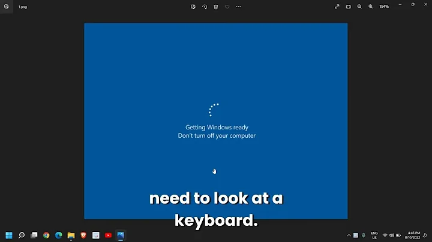Launch Google Chrome from the taskbar
The height and width of the screenshot is (242, 432).
click(x=46, y=235)
